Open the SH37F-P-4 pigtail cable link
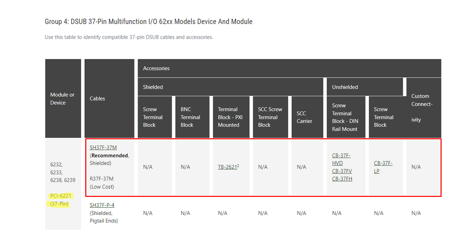The width and height of the screenshot is (451, 241). (x=102, y=205)
